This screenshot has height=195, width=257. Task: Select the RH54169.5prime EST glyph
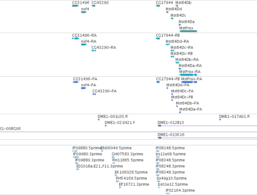click(x=118, y=182)
